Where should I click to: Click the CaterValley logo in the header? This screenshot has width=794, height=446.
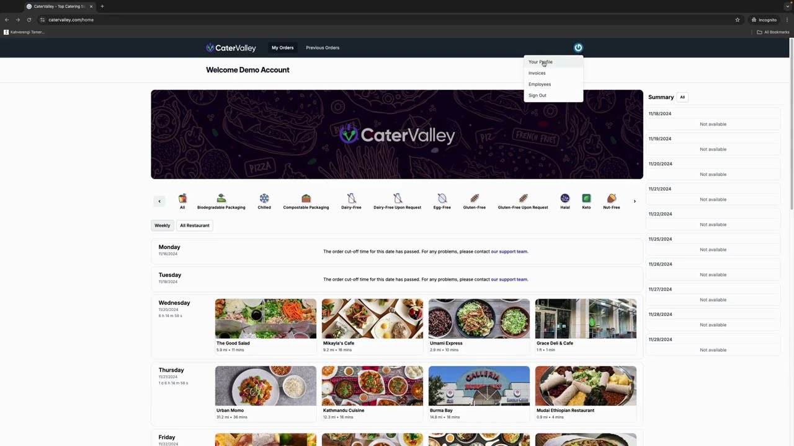tap(231, 48)
